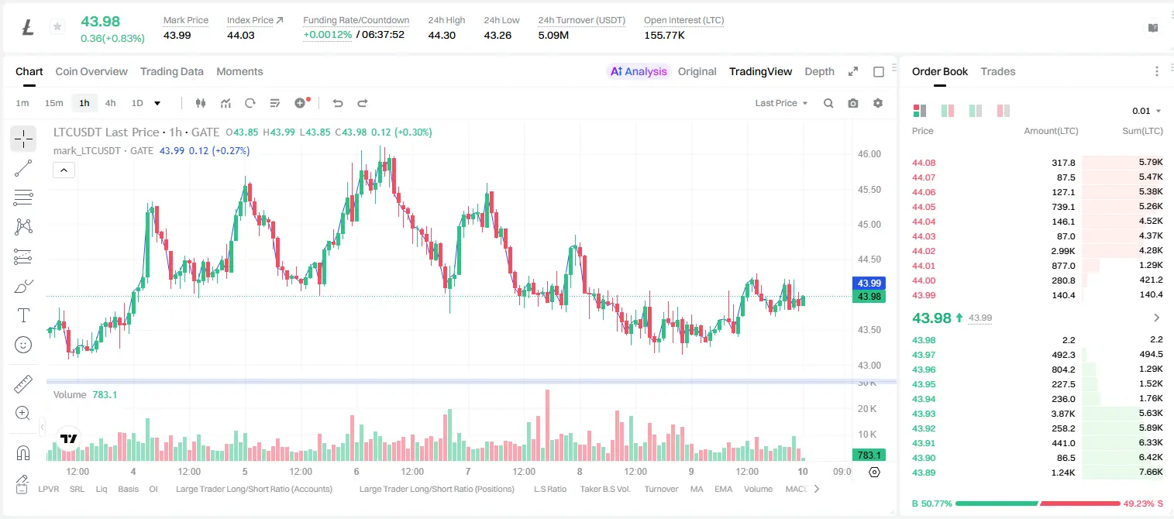Image resolution: width=1174 pixels, height=519 pixels.
Task: Show only sell orders in order book
Action: click(x=1004, y=111)
